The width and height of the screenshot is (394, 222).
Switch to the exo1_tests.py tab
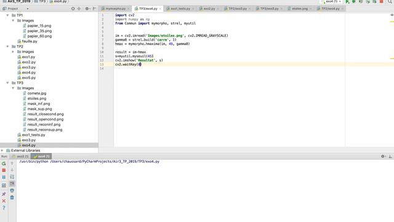[180, 9]
